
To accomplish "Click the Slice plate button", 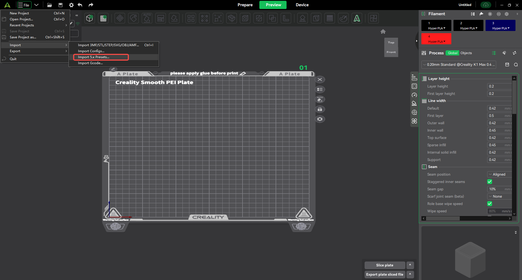I will coord(385,265).
